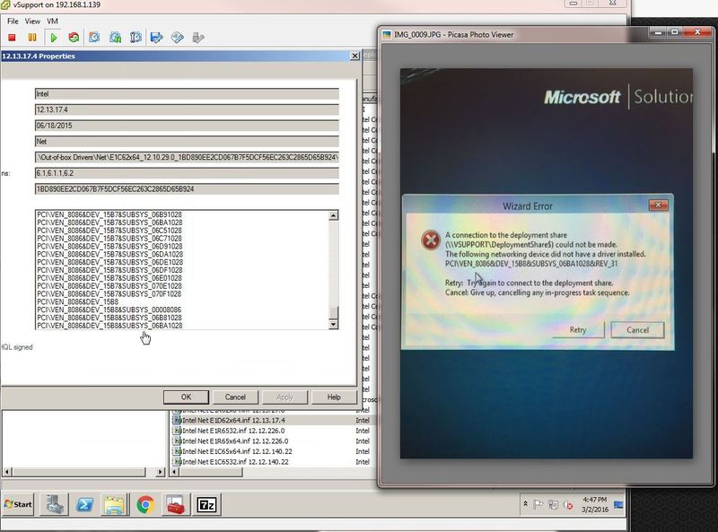Viewport: 718px width, 532px height.
Task: Expand hidden icons in the system tray
Action: point(525,502)
